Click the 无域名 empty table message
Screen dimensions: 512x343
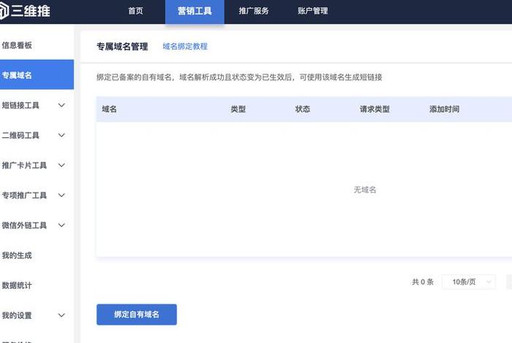365,190
